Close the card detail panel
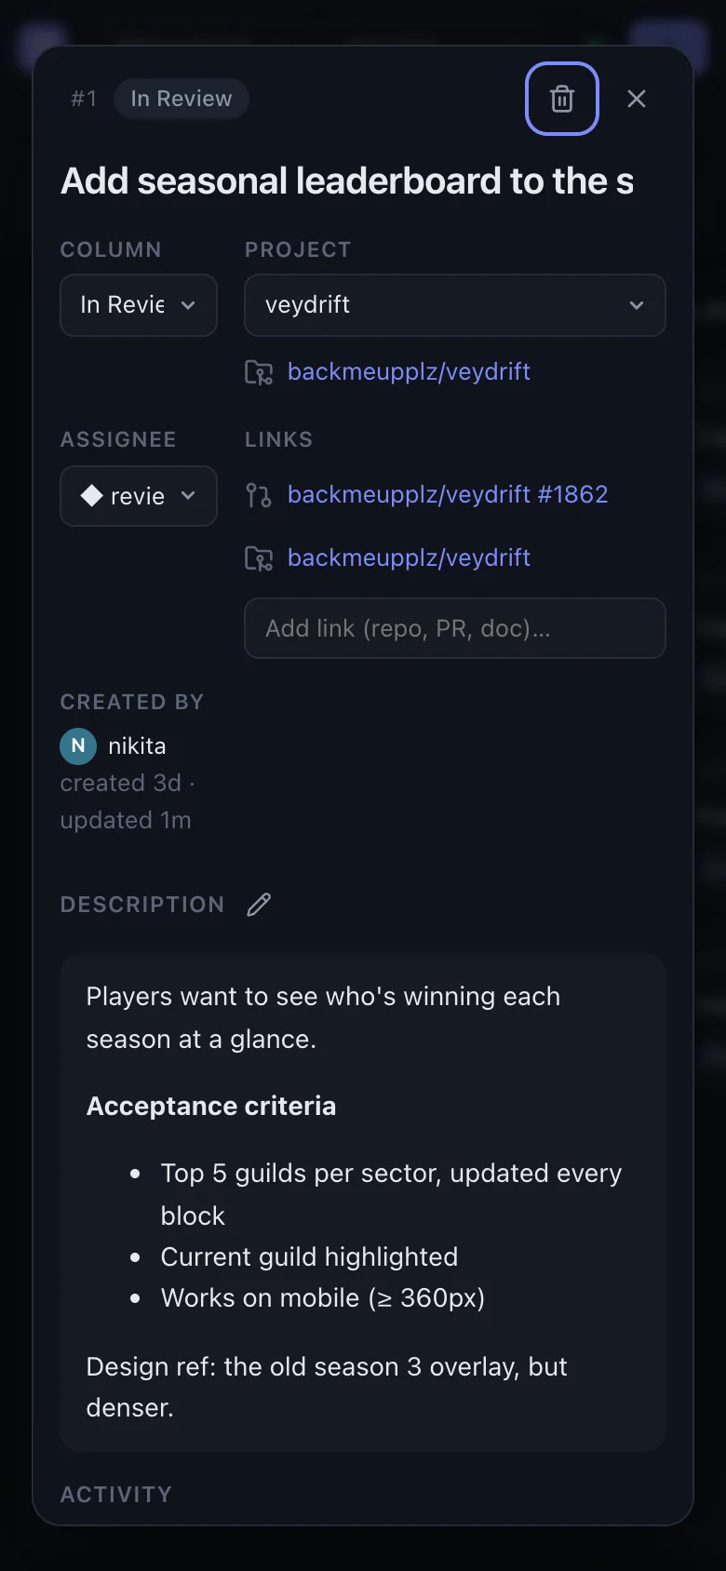The width and height of the screenshot is (726, 1571). (637, 99)
